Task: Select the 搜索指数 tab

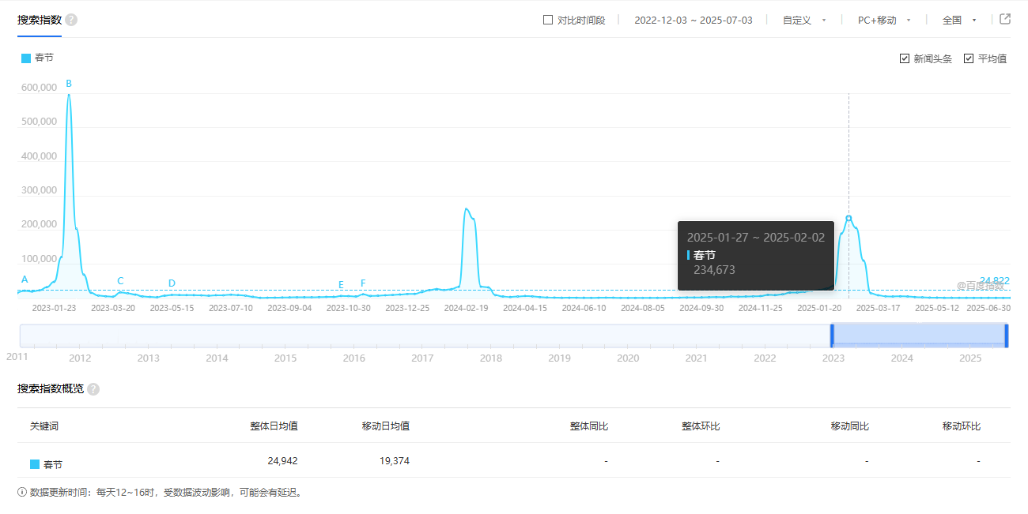Action: point(40,20)
